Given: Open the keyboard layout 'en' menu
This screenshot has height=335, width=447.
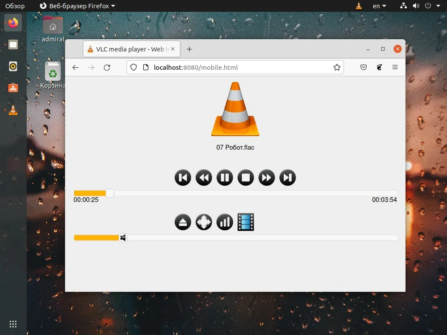Looking at the screenshot, I should tap(378, 6).
